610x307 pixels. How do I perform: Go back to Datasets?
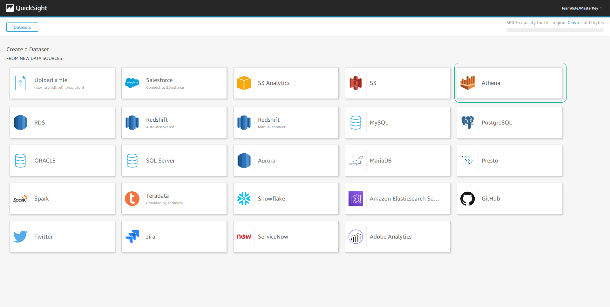pyautogui.click(x=22, y=27)
